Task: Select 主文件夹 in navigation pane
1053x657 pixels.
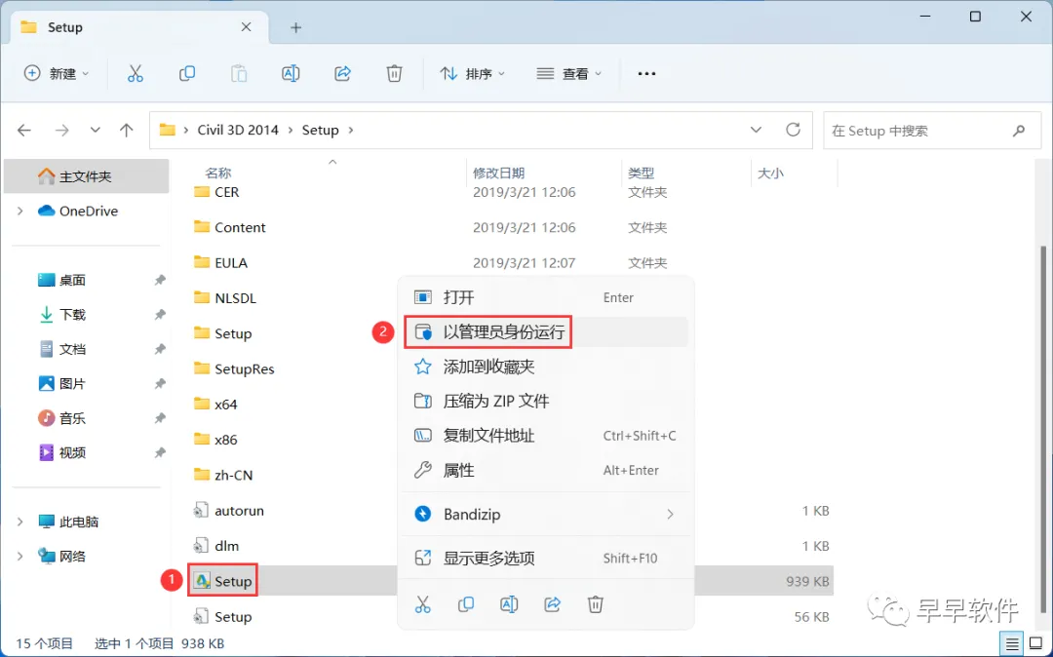Action: 87,176
